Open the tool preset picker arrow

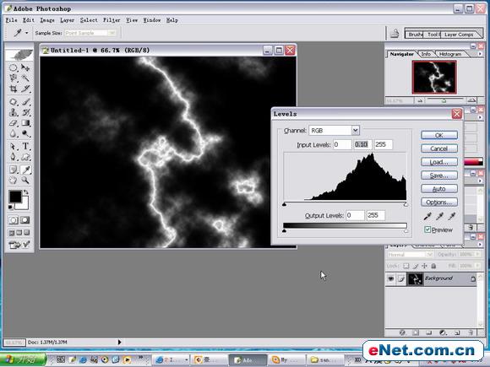(x=27, y=33)
